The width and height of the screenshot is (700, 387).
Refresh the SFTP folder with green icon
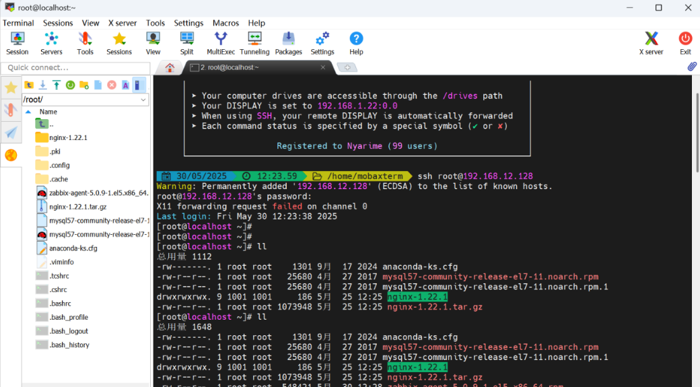pos(71,85)
